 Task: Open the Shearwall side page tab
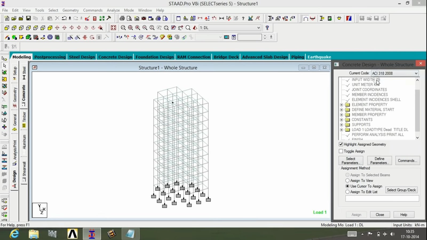pos(24,171)
